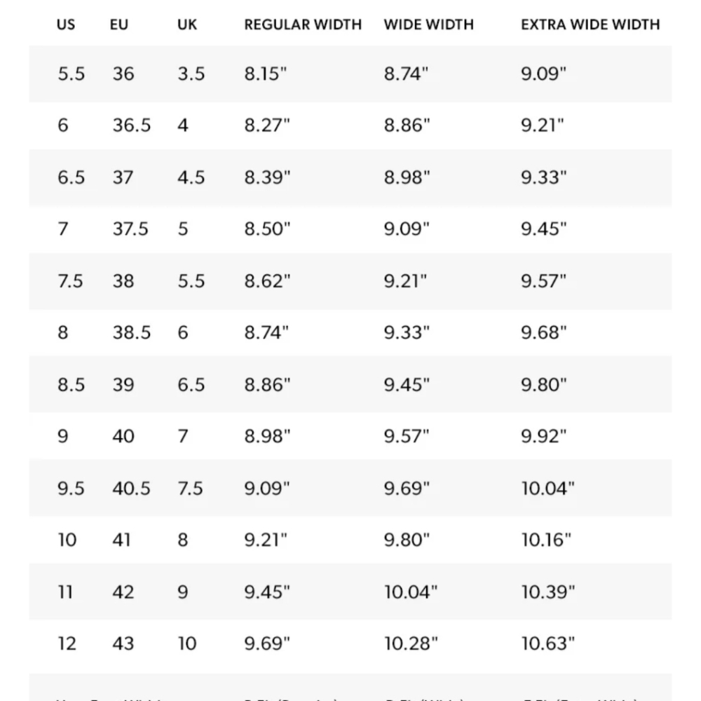Click the 9.57" extra wide value for US 7.5
The image size is (701, 701).
(543, 281)
